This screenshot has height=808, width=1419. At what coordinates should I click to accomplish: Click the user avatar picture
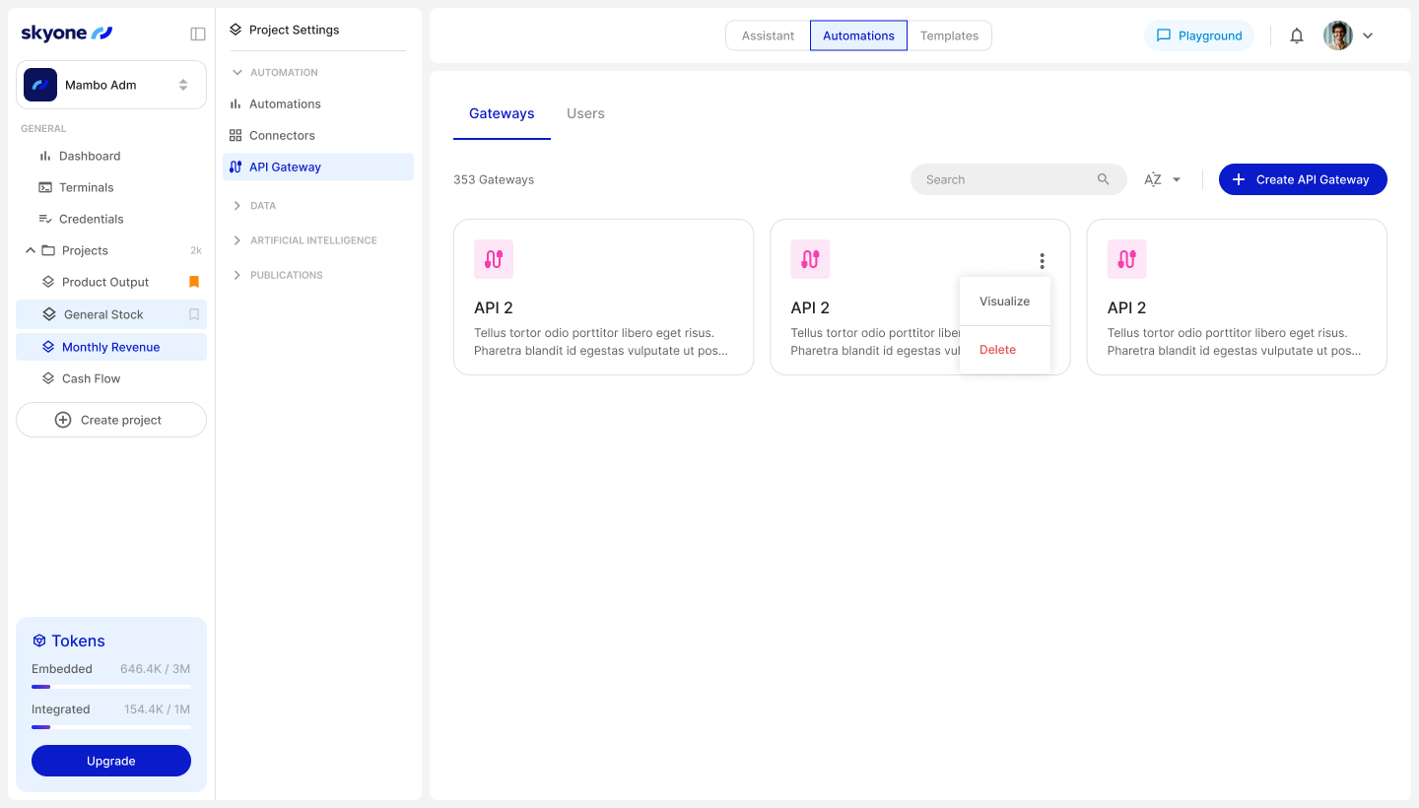click(x=1337, y=35)
